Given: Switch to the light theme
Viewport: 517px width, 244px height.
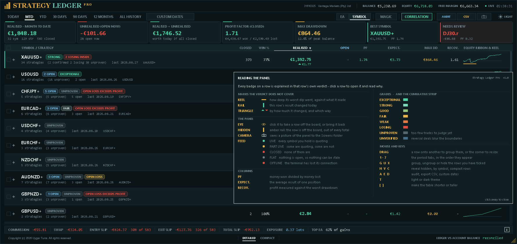Looking at the screenshot, I should (x=505, y=17).
